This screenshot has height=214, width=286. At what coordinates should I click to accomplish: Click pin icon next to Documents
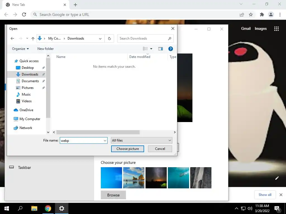tap(43, 81)
